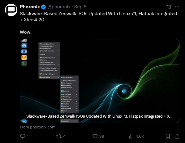Click the blue verified badge
Image resolution: width=185 pixels, height=143 pixels.
(x=43, y=7)
